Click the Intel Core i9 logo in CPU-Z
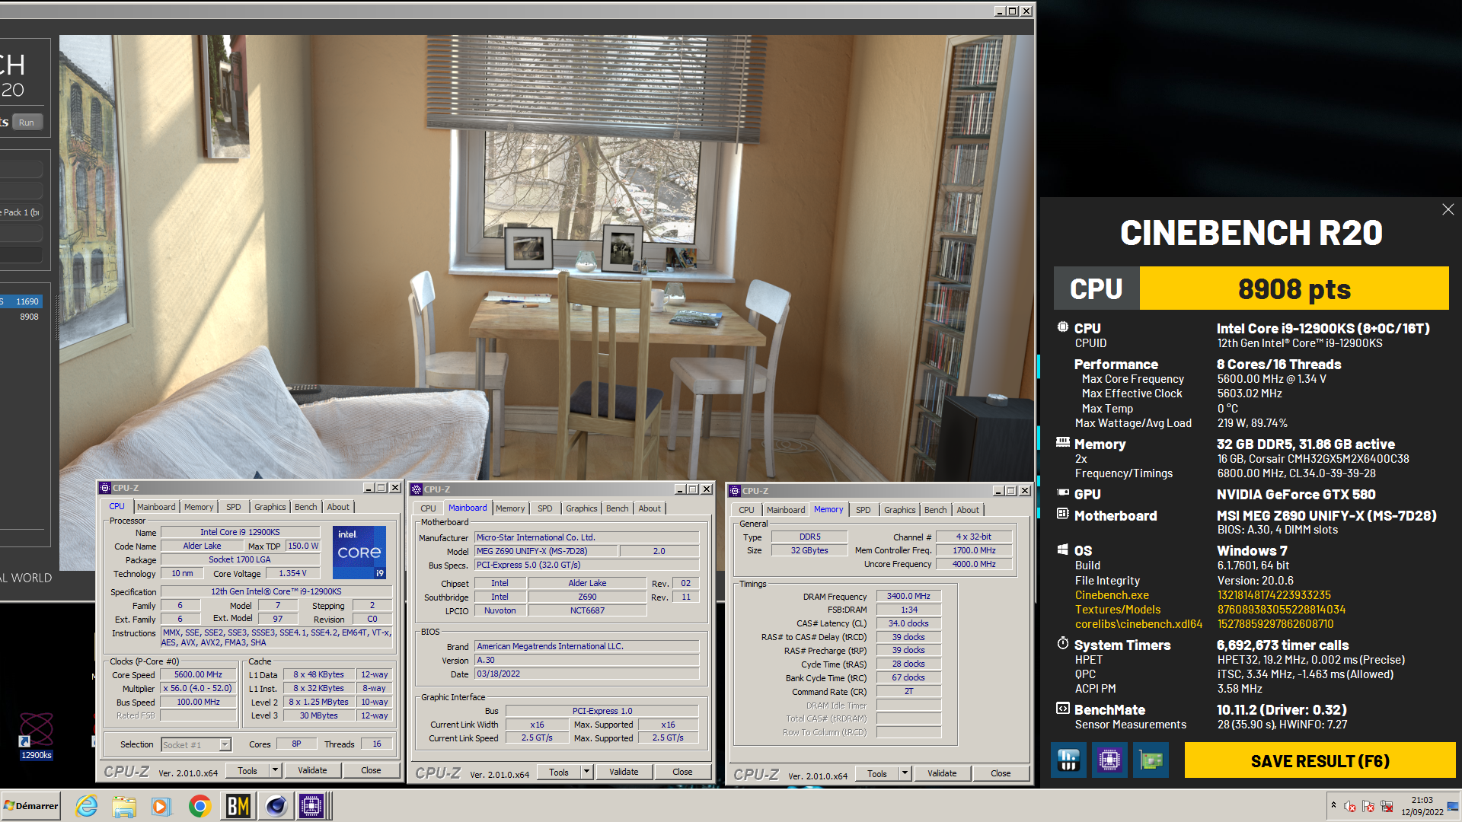Viewport: 1462px width, 822px height. click(x=359, y=552)
